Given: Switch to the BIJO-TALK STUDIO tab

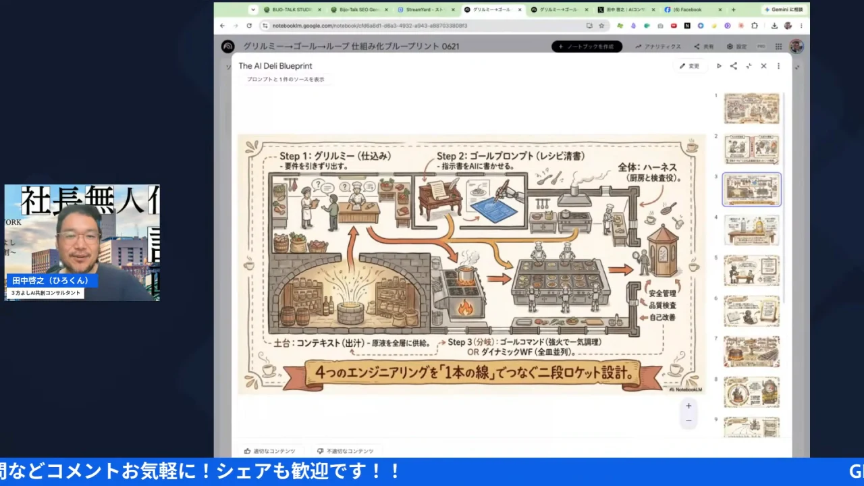Looking at the screenshot, I should pyautogui.click(x=293, y=9).
